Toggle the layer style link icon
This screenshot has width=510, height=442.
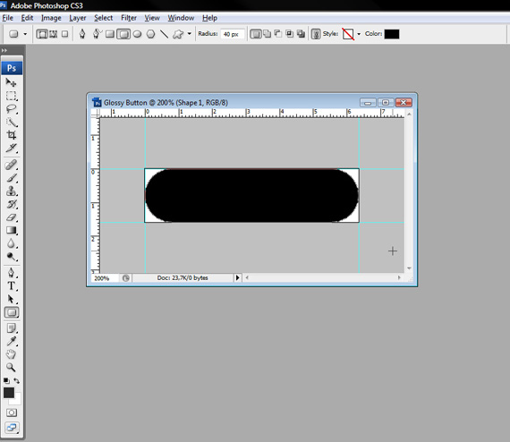pyautogui.click(x=316, y=34)
